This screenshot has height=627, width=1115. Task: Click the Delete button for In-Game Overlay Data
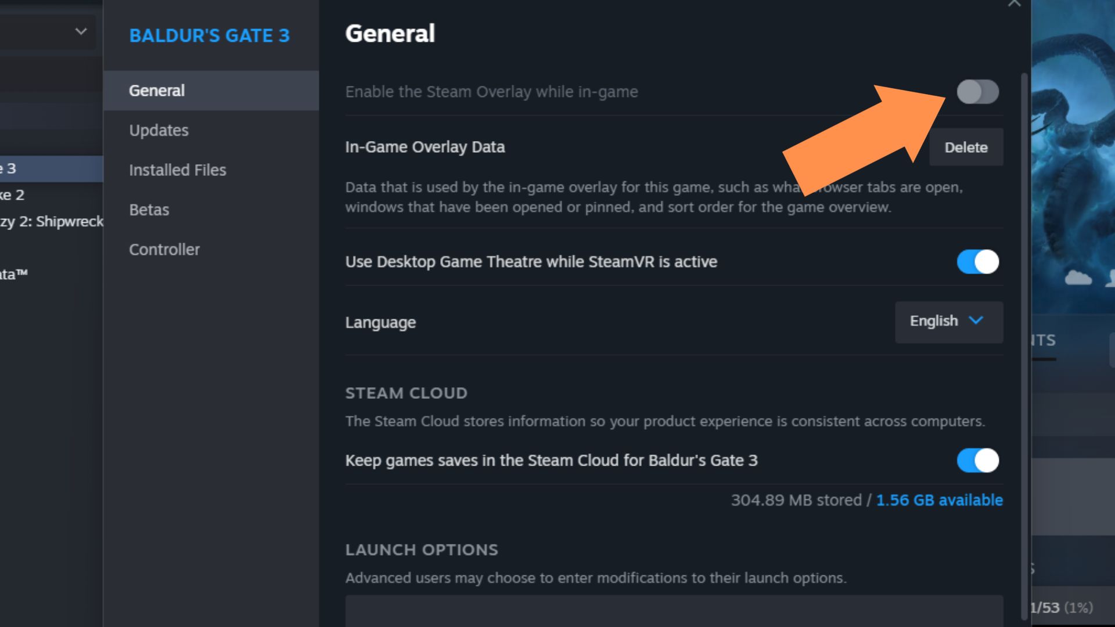(x=966, y=147)
